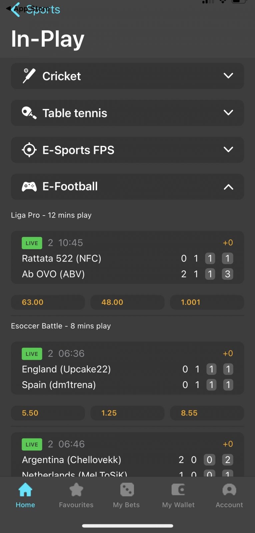Image resolution: width=255 pixels, height=533 pixels.
Task: Expand the Cricket section chevron
Action: 228,76
